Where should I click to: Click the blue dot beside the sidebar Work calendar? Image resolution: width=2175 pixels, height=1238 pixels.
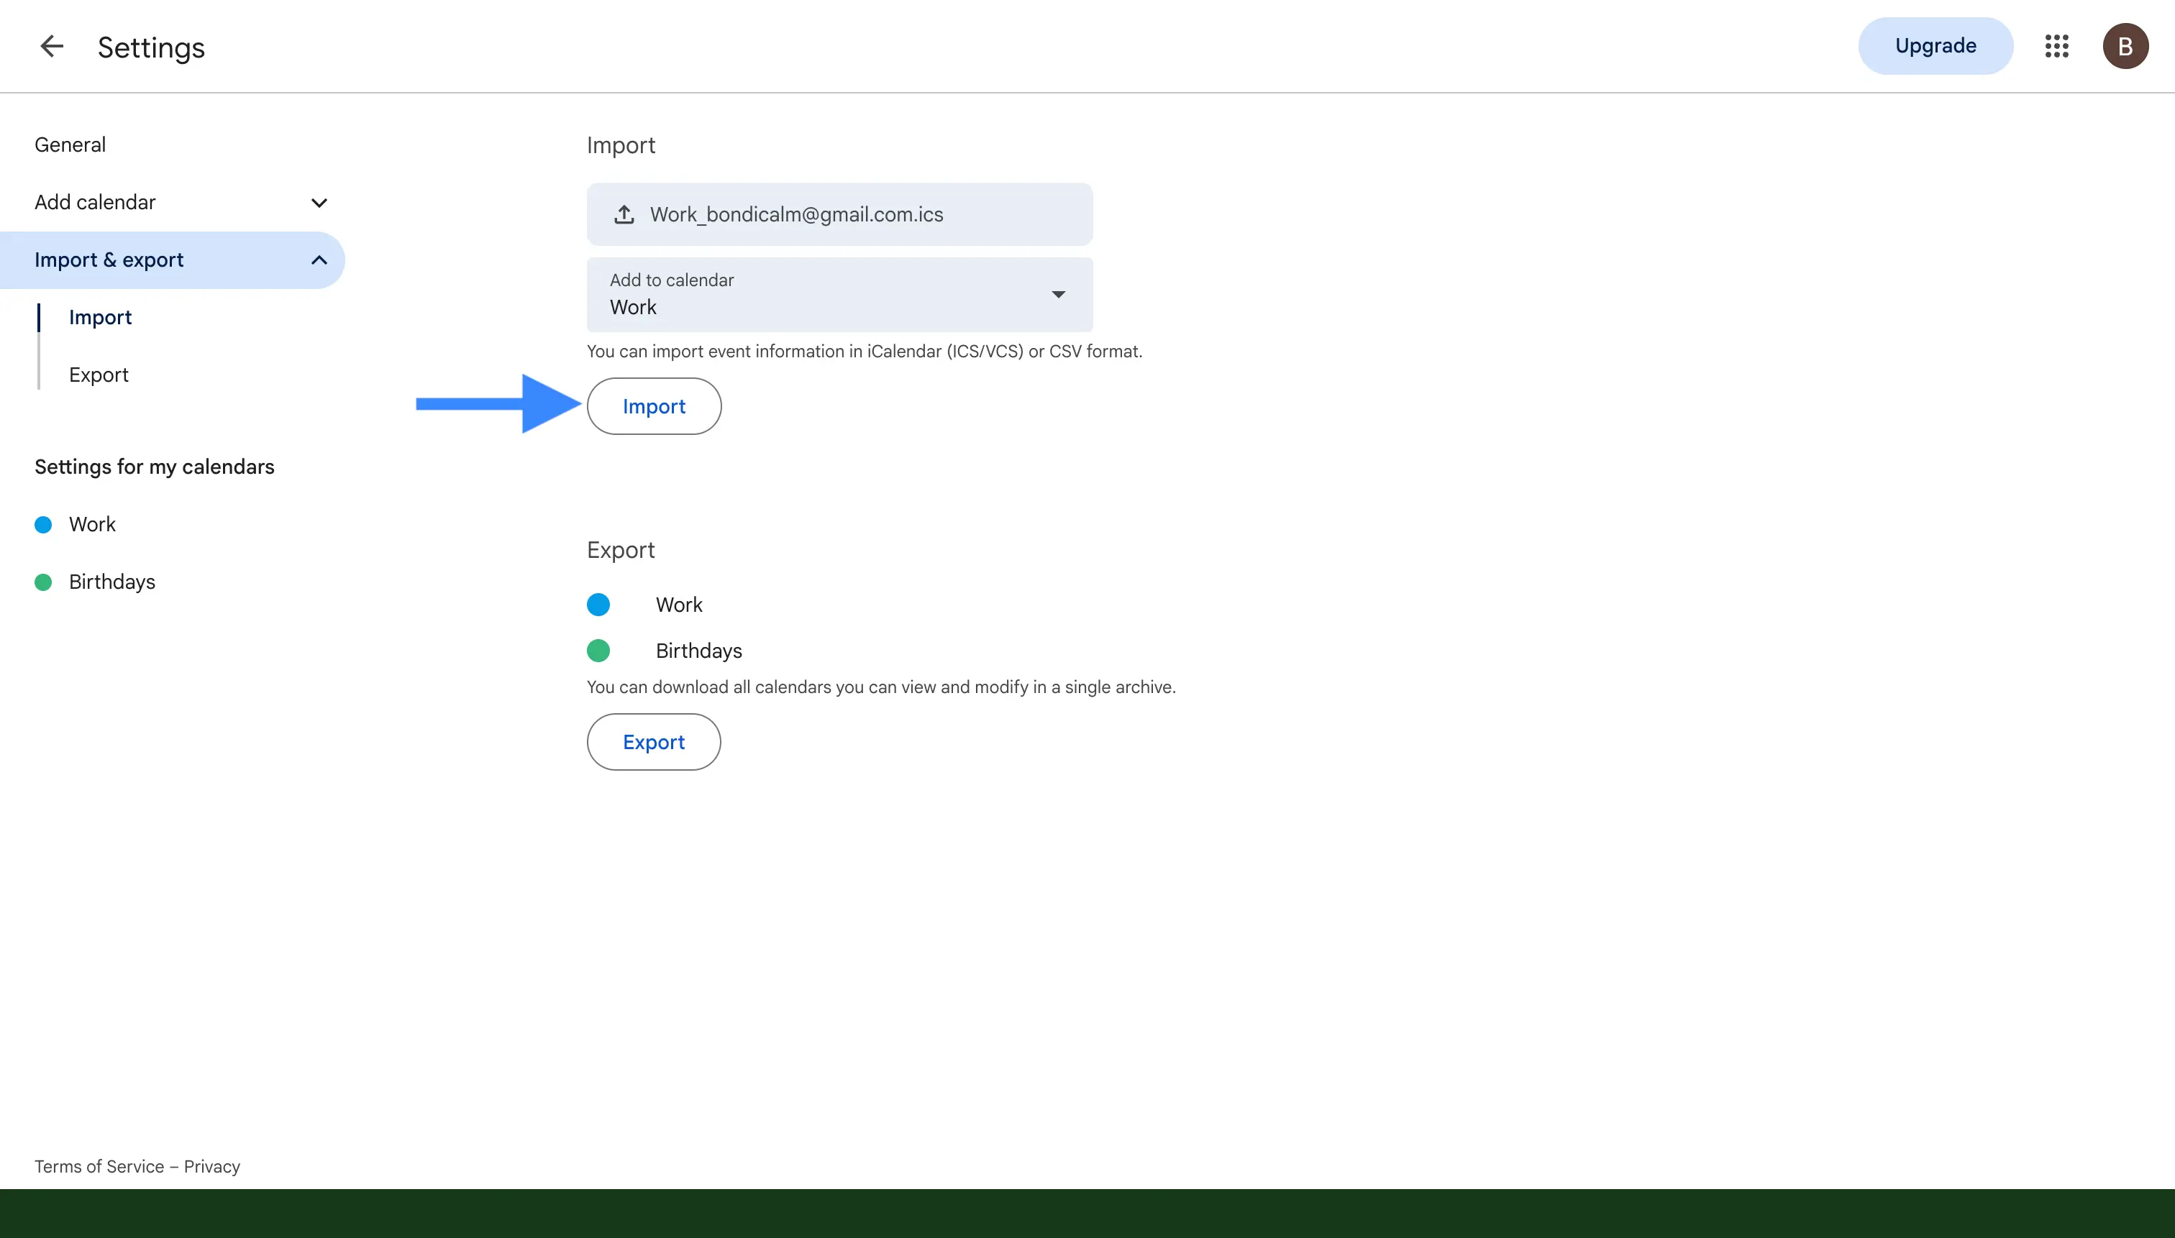pyautogui.click(x=43, y=525)
